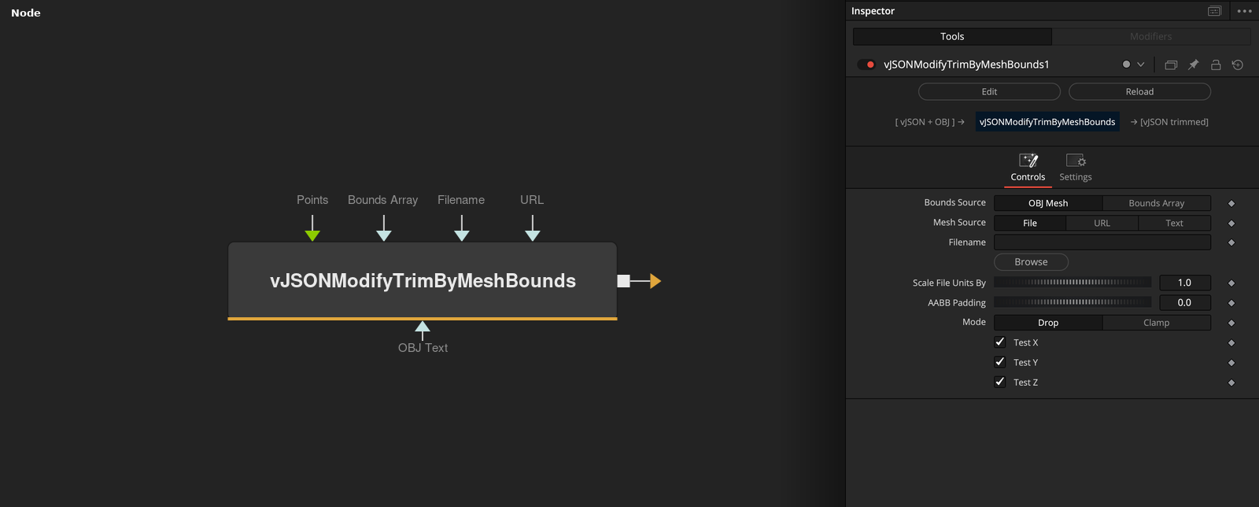The image size is (1259, 507).
Task: Toggle the red enable switch for vJSONModifyTrimByMeshBounds1
Action: 866,65
